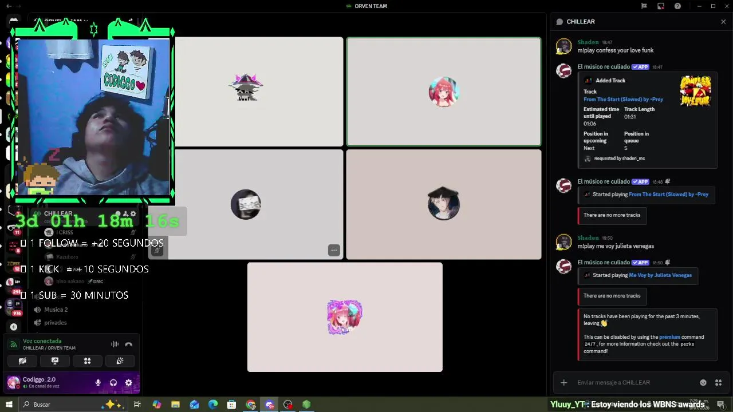Select the privades voice channel

click(x=56, y=323)
